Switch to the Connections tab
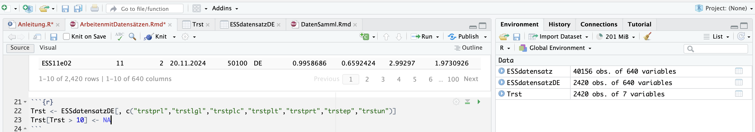The image size is (755, 132). coord(599,25)
